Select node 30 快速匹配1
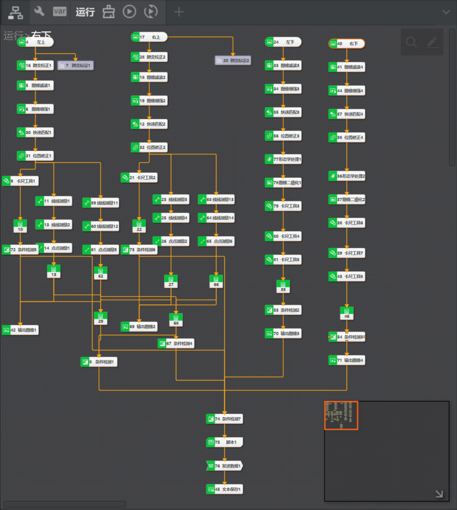The height and width of the screenshot is (510, 457). (x=35, y=132)
